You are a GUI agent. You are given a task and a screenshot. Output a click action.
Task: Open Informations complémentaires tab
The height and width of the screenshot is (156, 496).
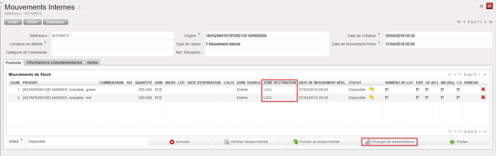(x=54, y=63)
